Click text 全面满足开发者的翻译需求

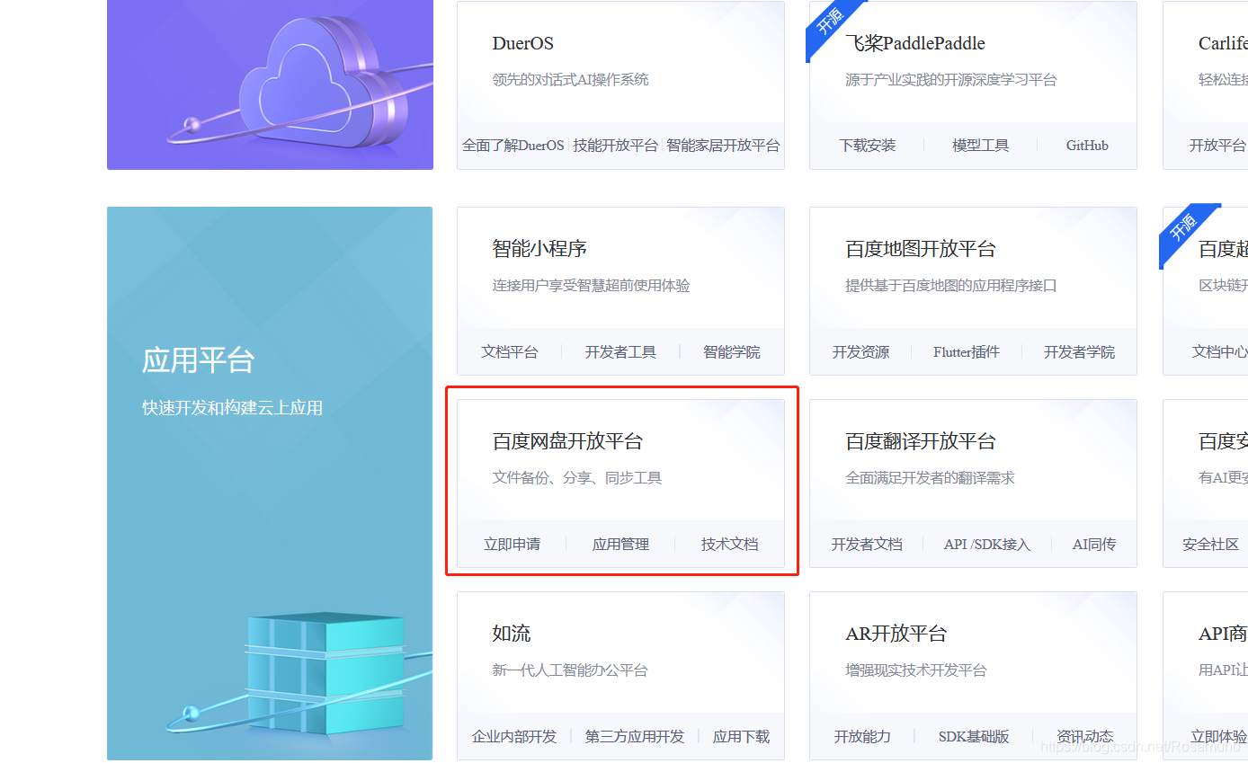(x=930, y=478)
